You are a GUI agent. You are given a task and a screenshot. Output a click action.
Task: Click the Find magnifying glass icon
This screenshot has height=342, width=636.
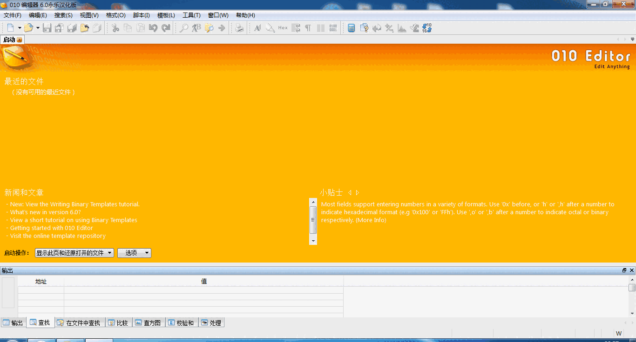pos(184,28)
